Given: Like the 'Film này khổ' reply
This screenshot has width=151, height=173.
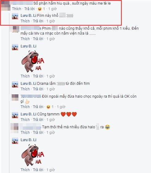Looking at the screenshot, I should point(25,21).
